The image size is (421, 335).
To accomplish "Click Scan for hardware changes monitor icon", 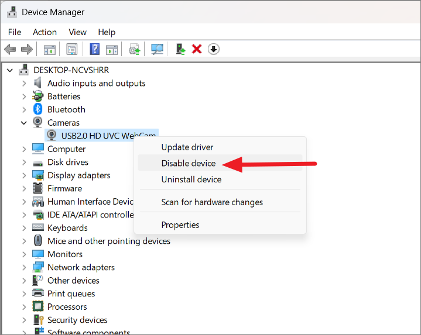I will 157,49.
